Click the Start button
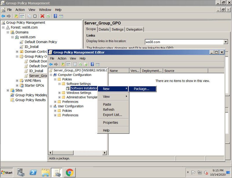This screenshot has width=232, height=178. pyautogui.click(x=7, y=173)
